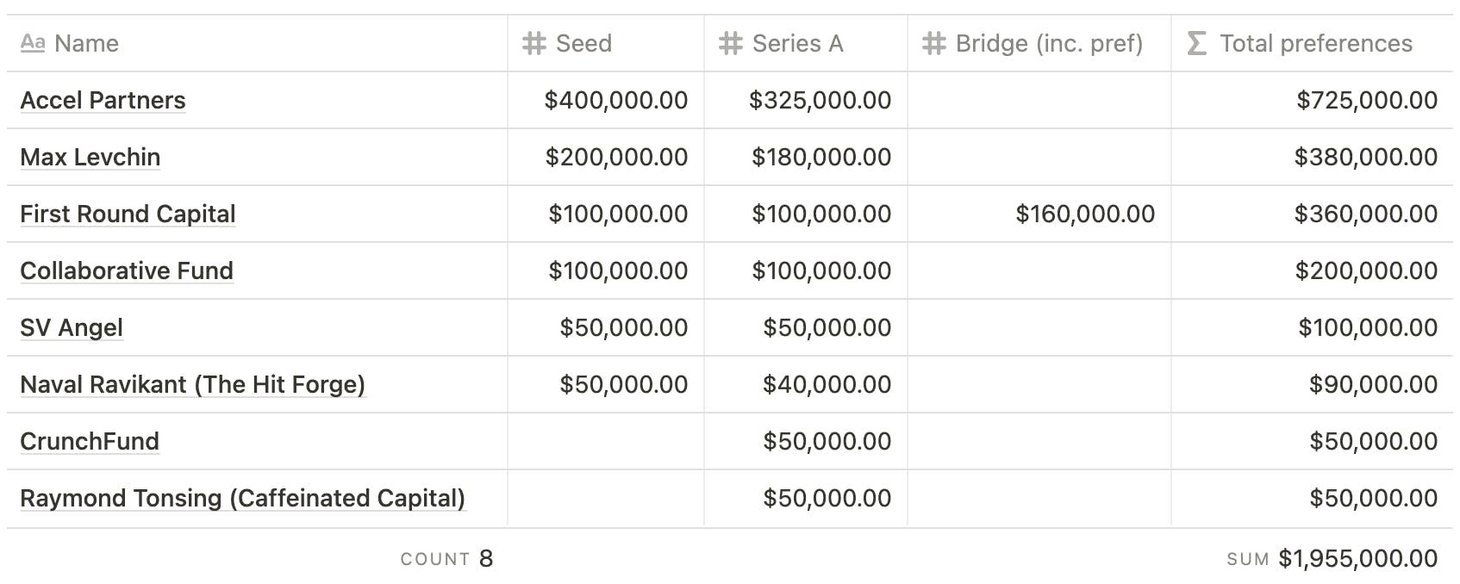Image resolution: width=1460 pixels, height=584 pixels.
Task: Open the Accel Partners page
Action: 103,101
